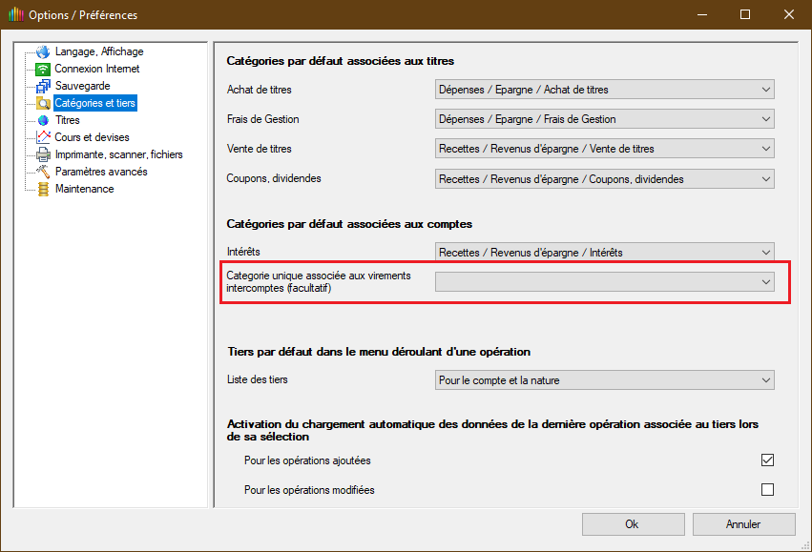This screenshot has width=812, height=552.
Task: Select the Sauvegarde disk icon
Action: coord(43,86)
